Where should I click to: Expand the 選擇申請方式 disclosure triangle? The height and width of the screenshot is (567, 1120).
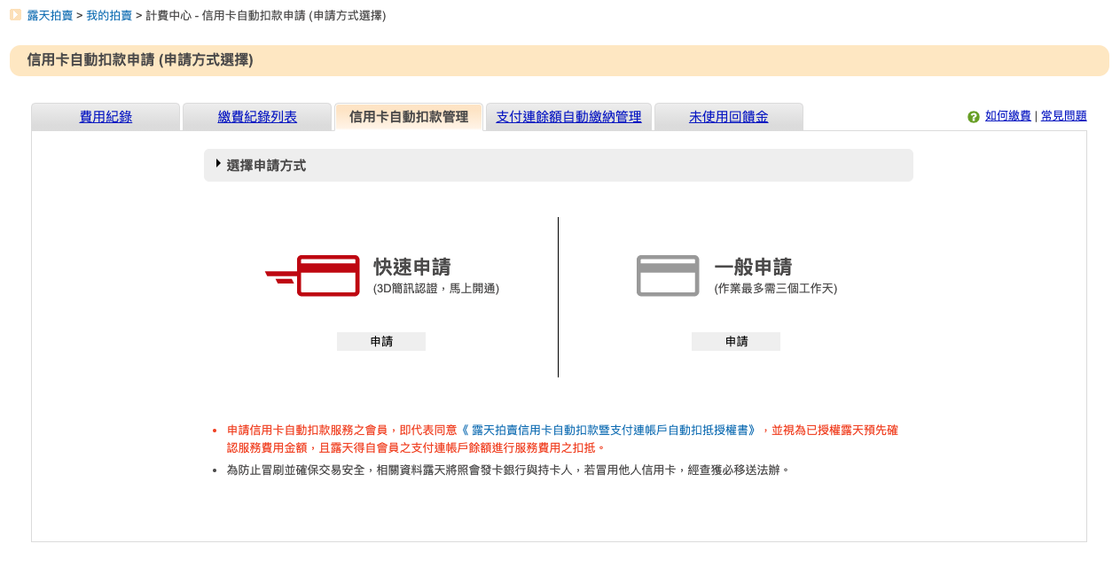pyautogui.click(x=218, y=163)
